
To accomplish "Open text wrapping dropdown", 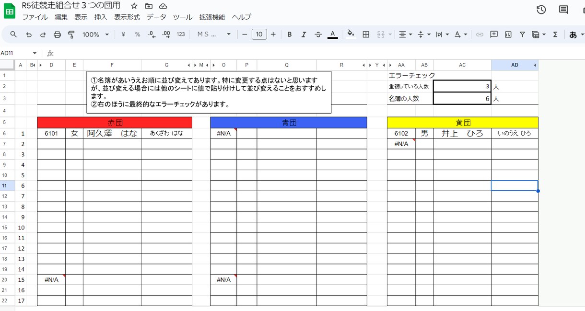I will (443, 35).
